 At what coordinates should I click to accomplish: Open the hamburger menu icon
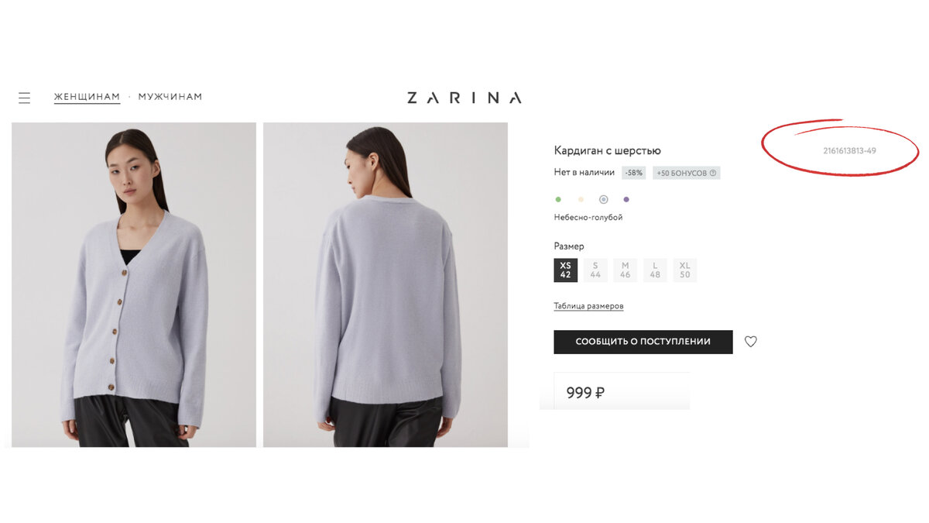pyautogui.click(x=25, y=98)
